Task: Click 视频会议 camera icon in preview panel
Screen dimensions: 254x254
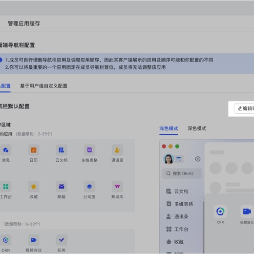Action: [247, 212]
